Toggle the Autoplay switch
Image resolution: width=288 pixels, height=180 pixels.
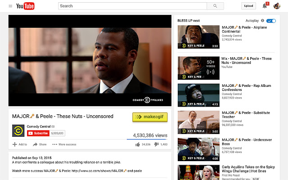[271, 21]
